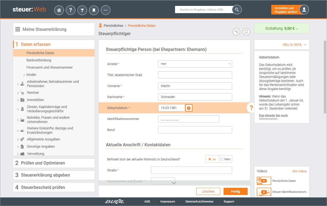Viewport: 327px width, 206px height.
Task: Expand the Kinder tree item
Action: [24, 75]
